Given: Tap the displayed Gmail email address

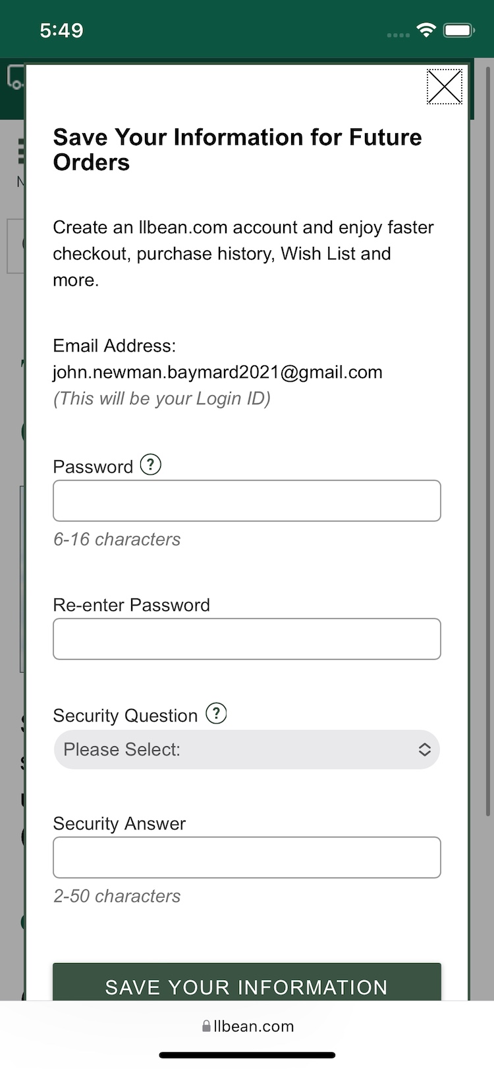Looking at the screenshot, I should [217, 373].
